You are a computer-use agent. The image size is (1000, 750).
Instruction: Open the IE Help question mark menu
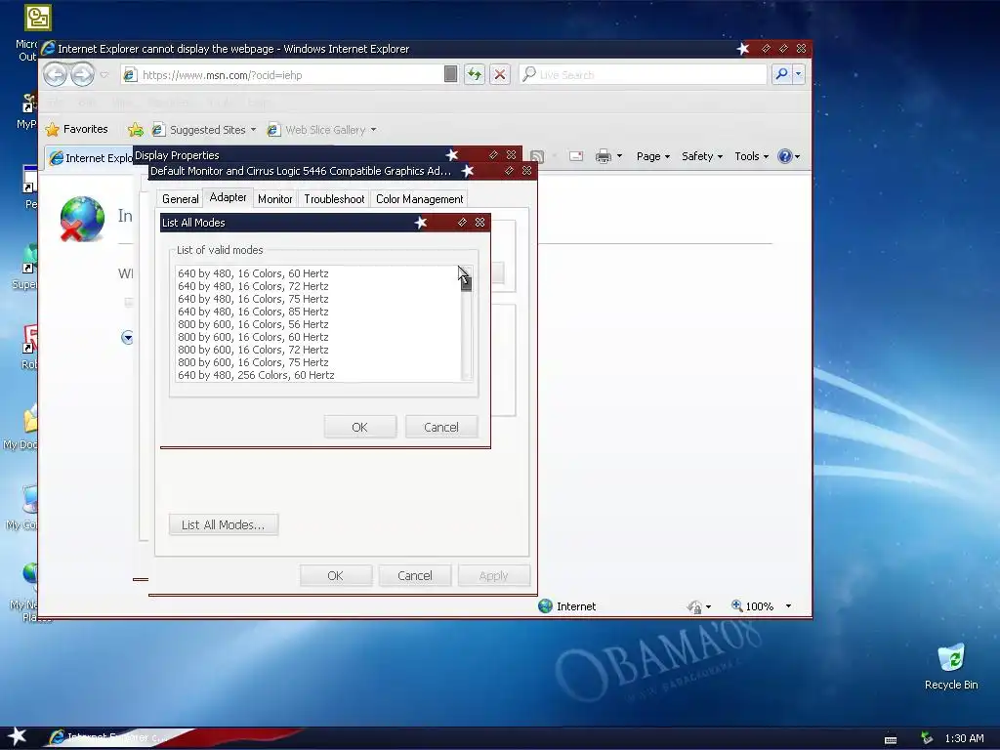[789, 156]
